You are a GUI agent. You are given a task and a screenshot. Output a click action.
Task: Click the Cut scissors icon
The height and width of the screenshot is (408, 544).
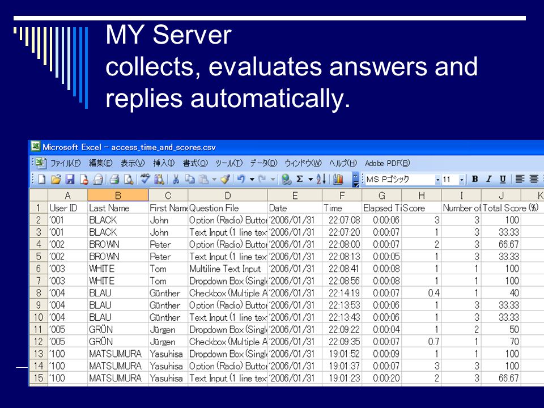pos(176,180)
